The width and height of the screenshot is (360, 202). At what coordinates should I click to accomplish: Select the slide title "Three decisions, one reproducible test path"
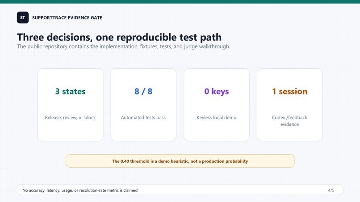119,37
